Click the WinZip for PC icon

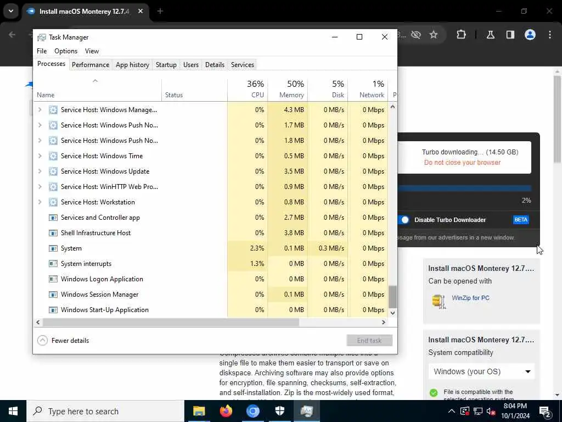coord(439,302)
